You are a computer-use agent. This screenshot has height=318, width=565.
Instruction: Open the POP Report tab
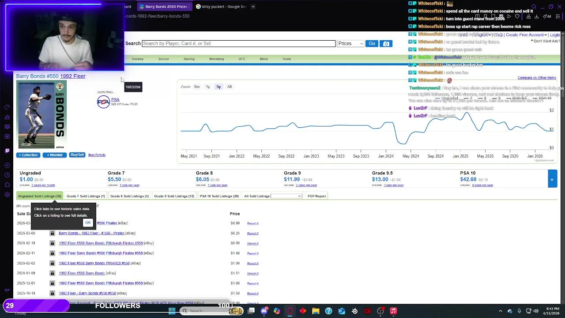coord(316,196)
